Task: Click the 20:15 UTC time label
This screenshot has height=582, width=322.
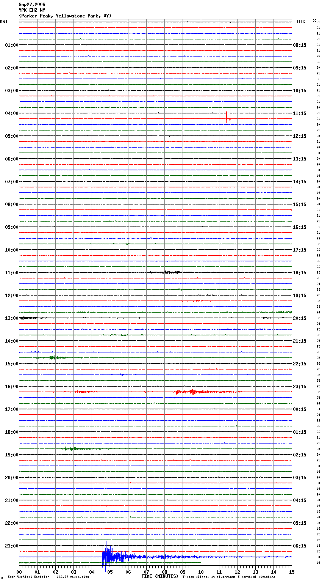Action: pyautogui.click(x=300, y=318)
